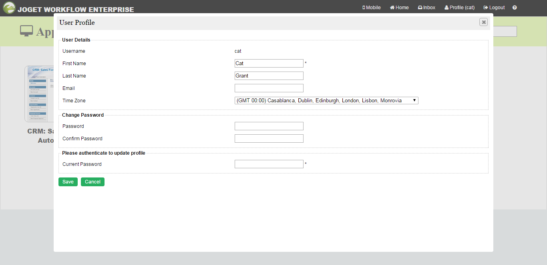Open the help question mark icon
This screenshot has height=265, width=547.
coord(515,8)
